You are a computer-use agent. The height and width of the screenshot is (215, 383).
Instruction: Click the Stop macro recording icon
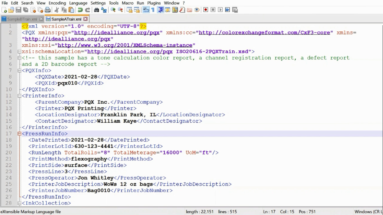click(213, 10)
